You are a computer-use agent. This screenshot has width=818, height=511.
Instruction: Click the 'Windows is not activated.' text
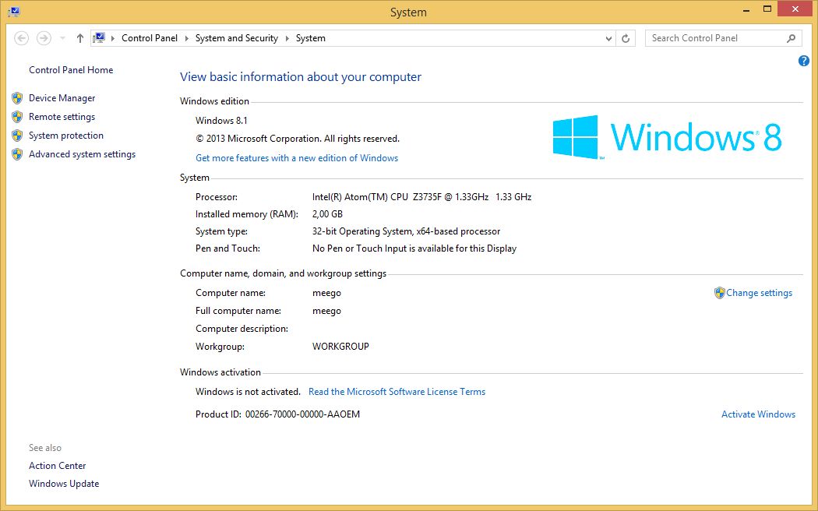248,392
